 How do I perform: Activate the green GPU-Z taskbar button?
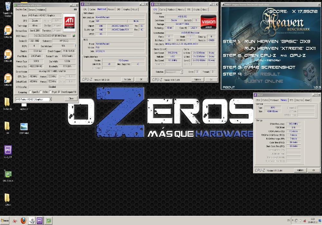(49, 221)
